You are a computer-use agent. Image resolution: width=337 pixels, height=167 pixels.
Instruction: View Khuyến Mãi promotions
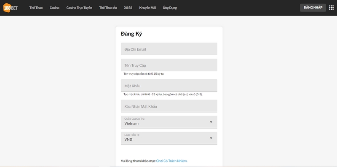click(x=147, y=8)
